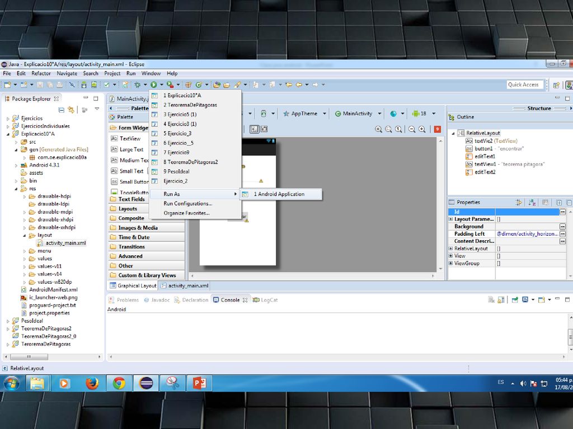Viewport: 573px width, 429px height.
Task: Open the Run button dropdown arrow
Action: click(162, 85)
